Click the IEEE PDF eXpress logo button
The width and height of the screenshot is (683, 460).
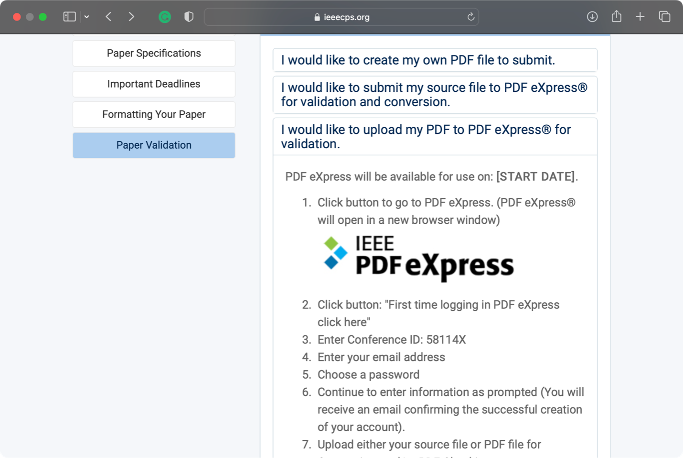pyautogui.click(x=418, y=258)
